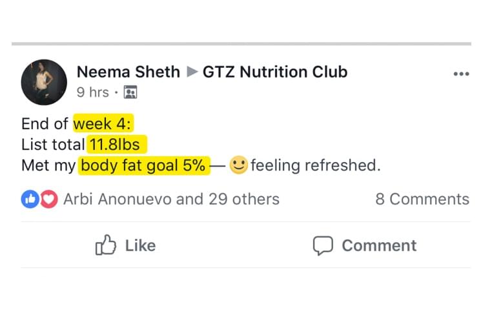The image size is (483, 319).
Task: Click the speech bubble Comment icon
Action: (322, 245)
